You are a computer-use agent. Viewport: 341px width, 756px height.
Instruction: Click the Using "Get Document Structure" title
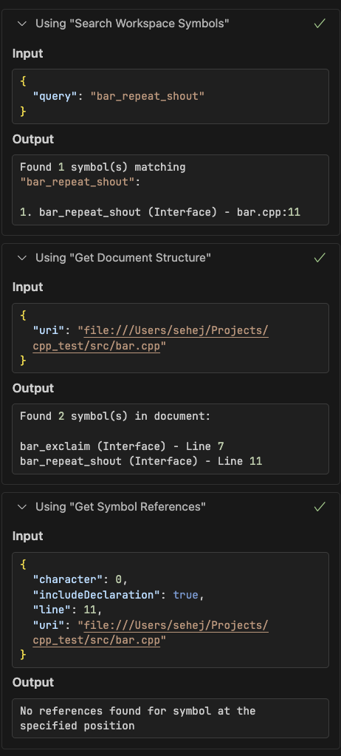123,258
